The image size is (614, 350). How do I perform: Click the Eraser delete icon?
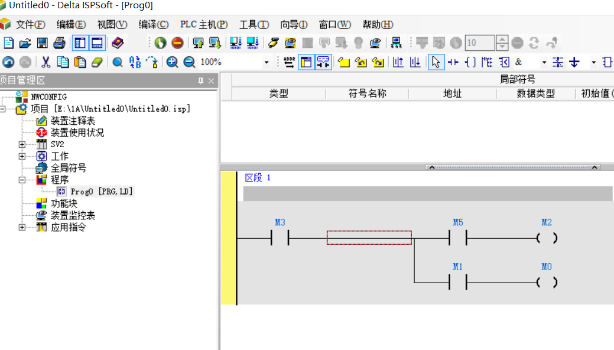tap(97, 62)
